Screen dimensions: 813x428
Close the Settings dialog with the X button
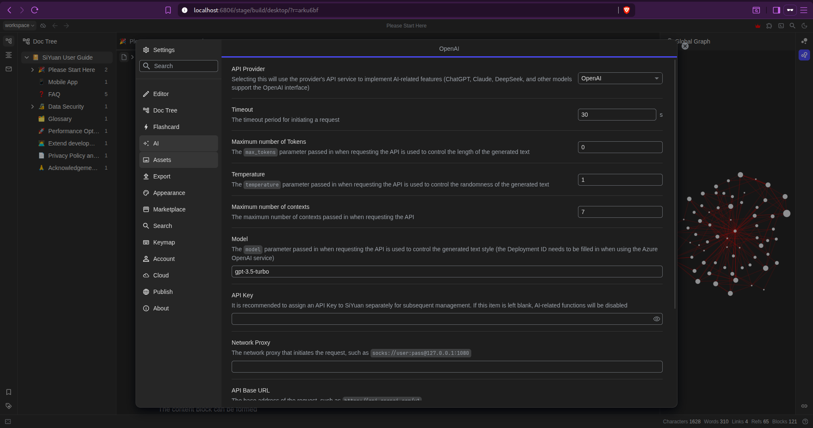pyautogui.click(x=685, y=46)
